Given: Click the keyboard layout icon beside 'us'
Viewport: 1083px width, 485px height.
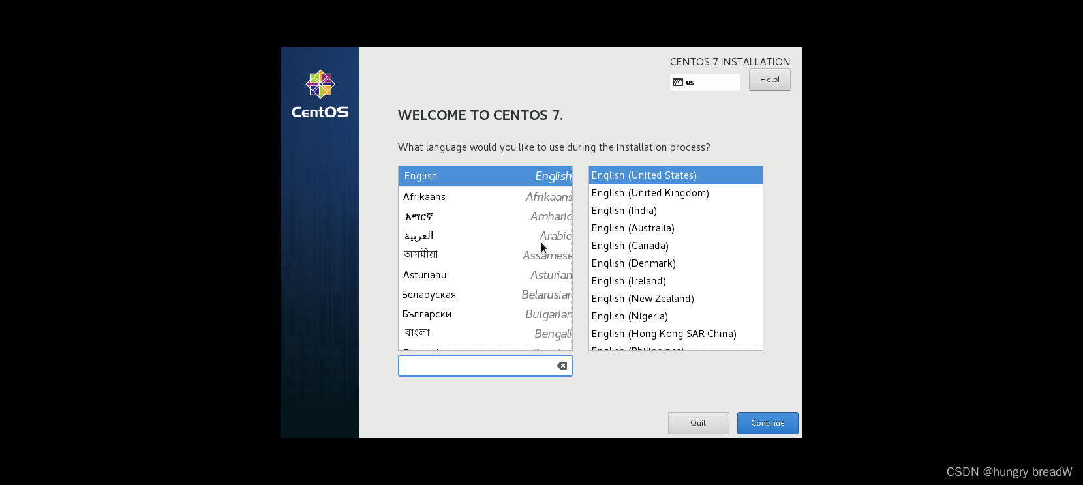Looking at the screenshot, I should pos(678,82).
